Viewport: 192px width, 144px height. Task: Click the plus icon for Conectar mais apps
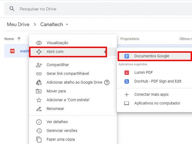pos(127,95)
